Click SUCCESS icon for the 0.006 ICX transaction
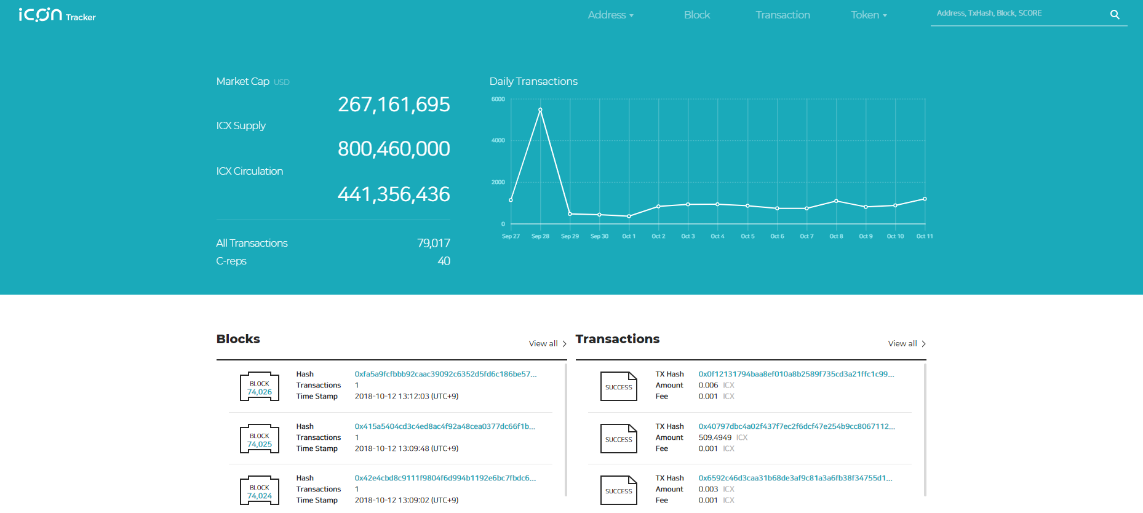This screenshot has width=1143, height=513. tap(619, 387)
